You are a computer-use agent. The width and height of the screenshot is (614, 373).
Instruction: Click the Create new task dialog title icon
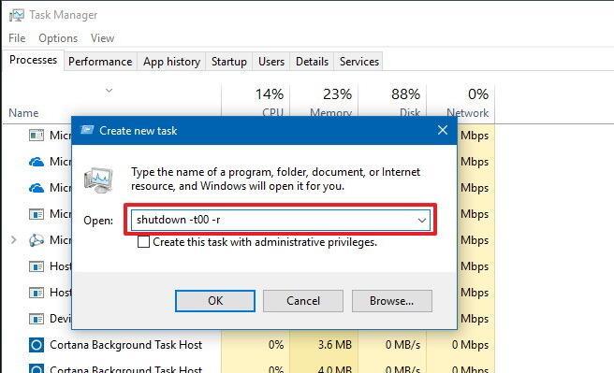(x=87, y=130)
